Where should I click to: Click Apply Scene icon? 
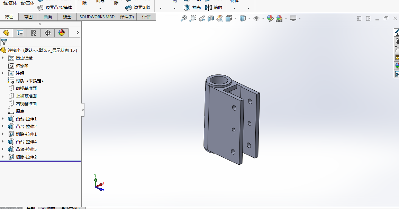[x=279, y=18]
